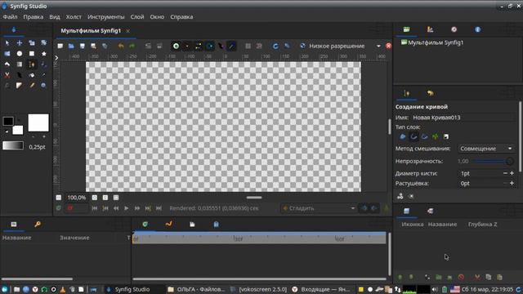Switch to the history panel tab
This screenshot has height=294, width=523.
pos(431,94)
